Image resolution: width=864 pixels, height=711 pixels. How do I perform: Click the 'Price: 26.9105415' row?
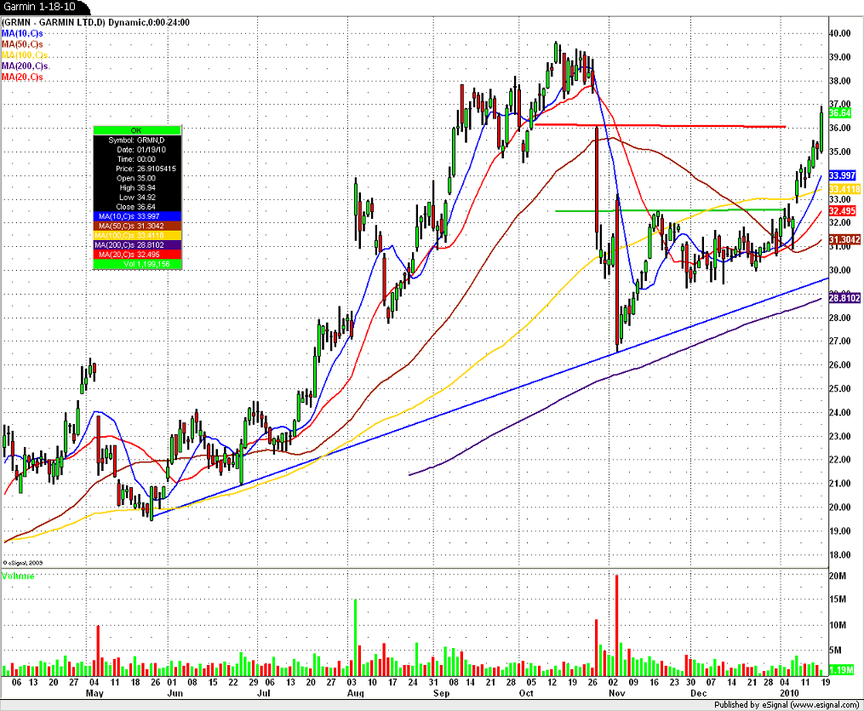[137, 169]
